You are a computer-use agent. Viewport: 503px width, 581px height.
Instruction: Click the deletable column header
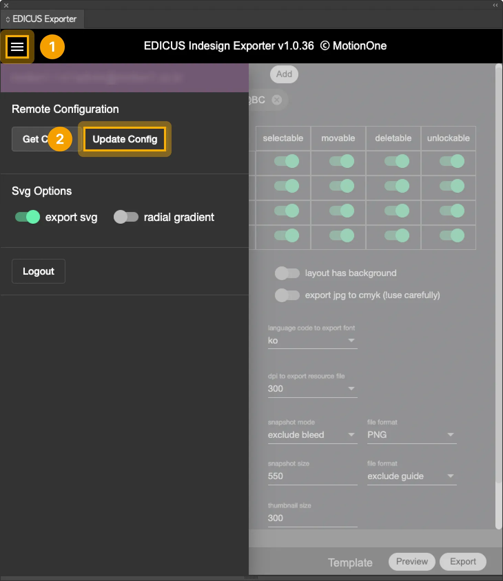point(393,138)
